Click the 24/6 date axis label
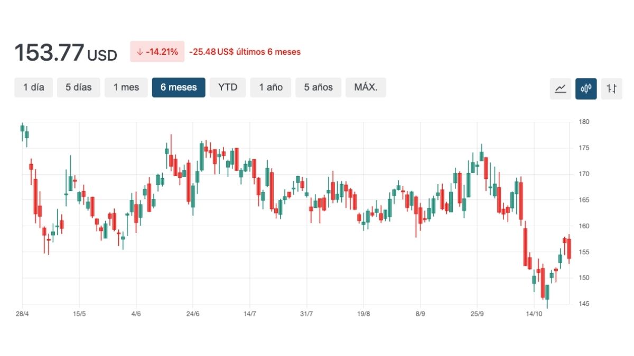This screenshot has width=634, height=356. 193,314
